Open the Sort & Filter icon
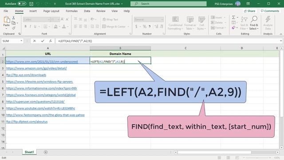 pyautogui.click(x=244, y=23)
